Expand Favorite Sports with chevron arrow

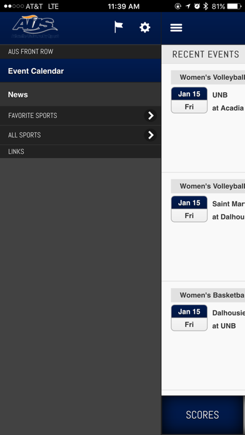coord(151,116)
